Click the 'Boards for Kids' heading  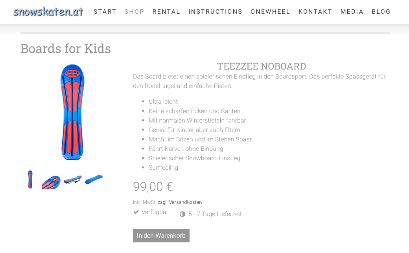pos(66,49)
